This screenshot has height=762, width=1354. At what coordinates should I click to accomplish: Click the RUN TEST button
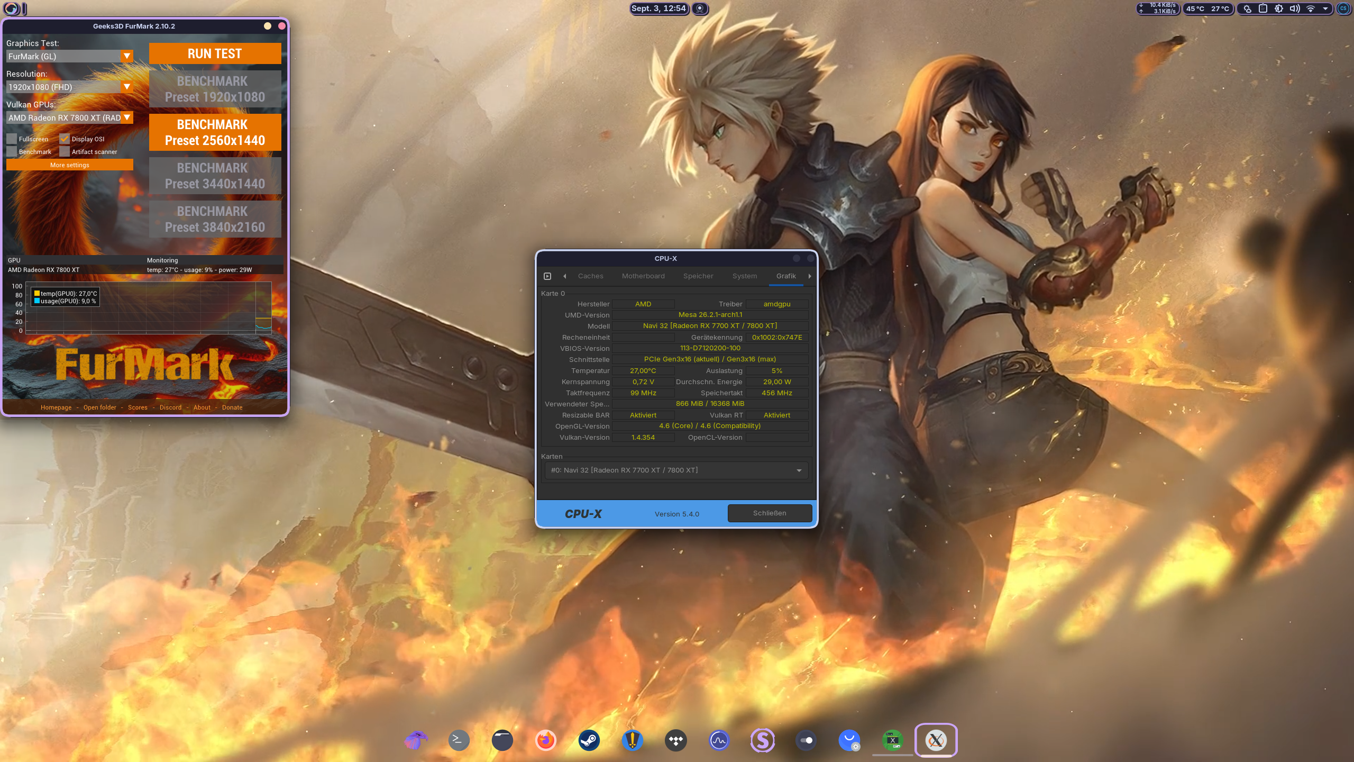(x=215, y=54)
